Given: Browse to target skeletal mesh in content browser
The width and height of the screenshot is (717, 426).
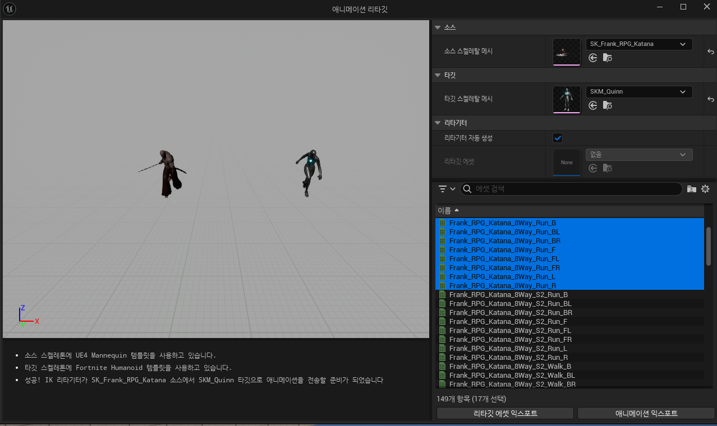Looking at the screenshot, I should (x=608, y=105).
